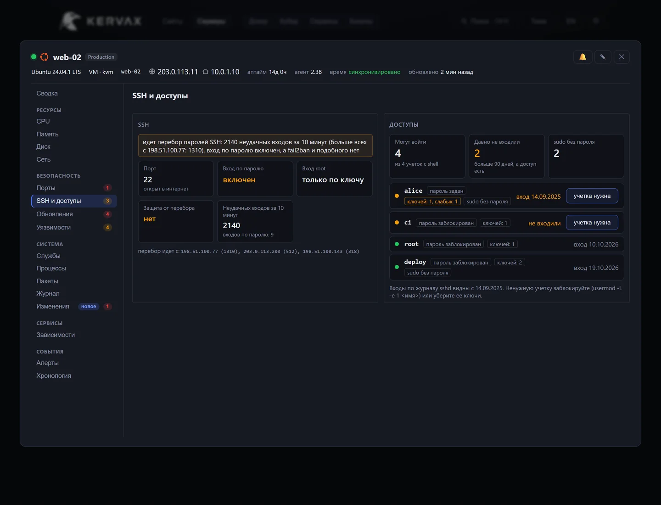Open the Хронология section
This screenshot has width=661, height=505.
pos(74,376)
